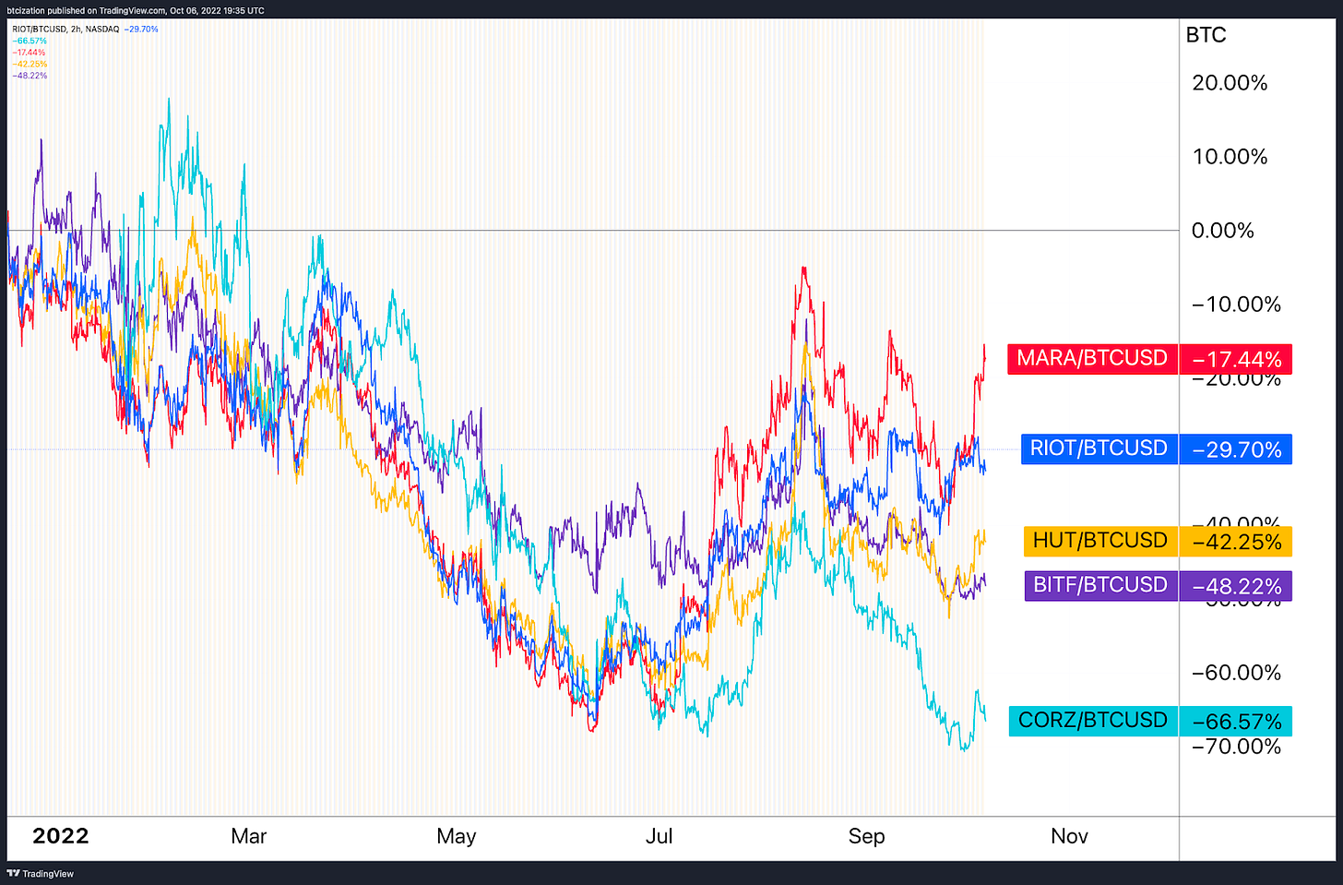1343x885 pixels.
Task: Click the Mar label on the time axis
Action: (249, 836)
